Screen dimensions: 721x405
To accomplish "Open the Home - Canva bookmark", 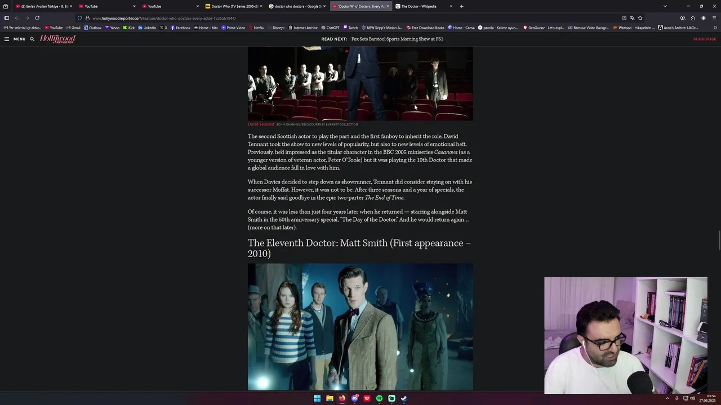I will [x=462, y=28].
